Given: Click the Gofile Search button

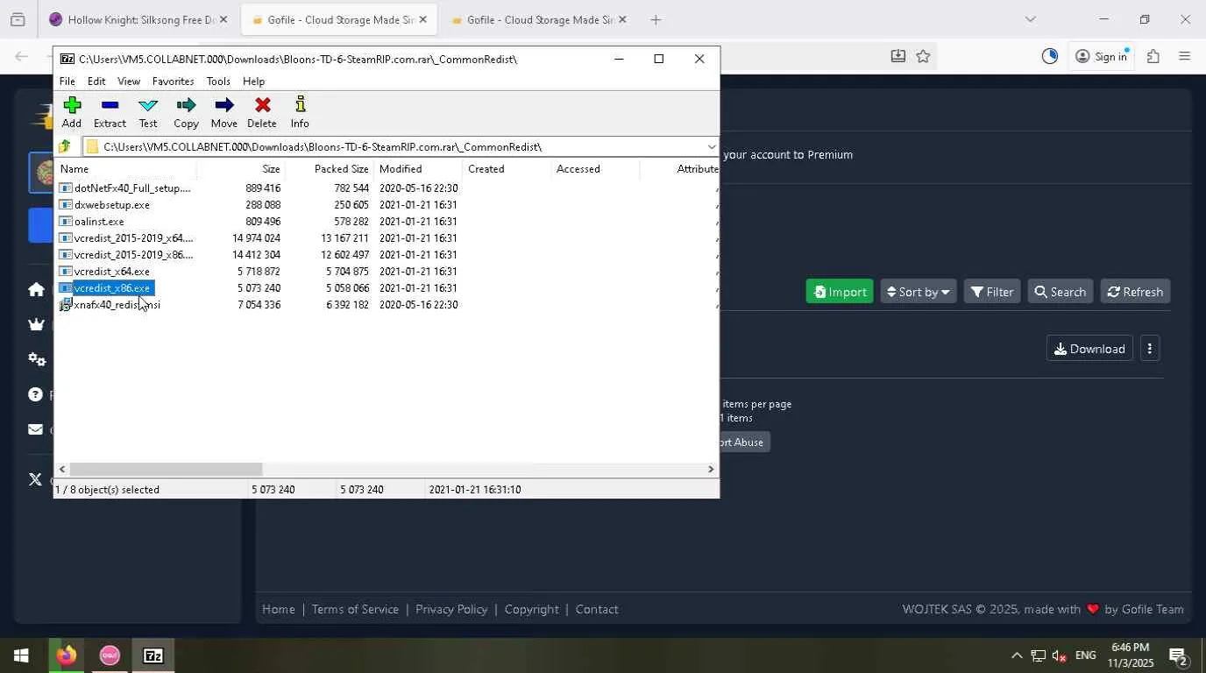Looking at the screenshot, I should pyautogui.click(x=1061, y=292).
